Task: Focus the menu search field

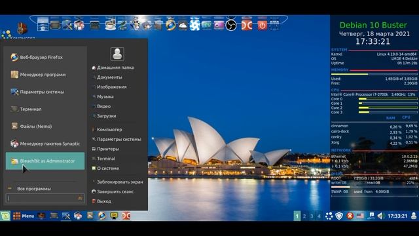Action: point(45,198)
